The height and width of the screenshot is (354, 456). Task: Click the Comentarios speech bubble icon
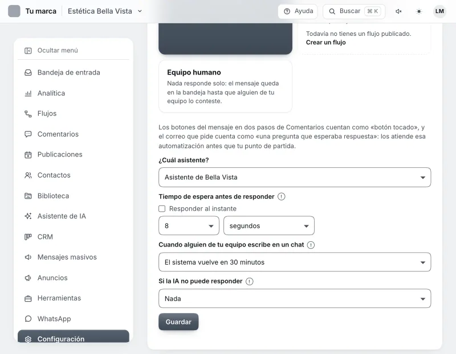pyautogui.click(x=28, y=134)
